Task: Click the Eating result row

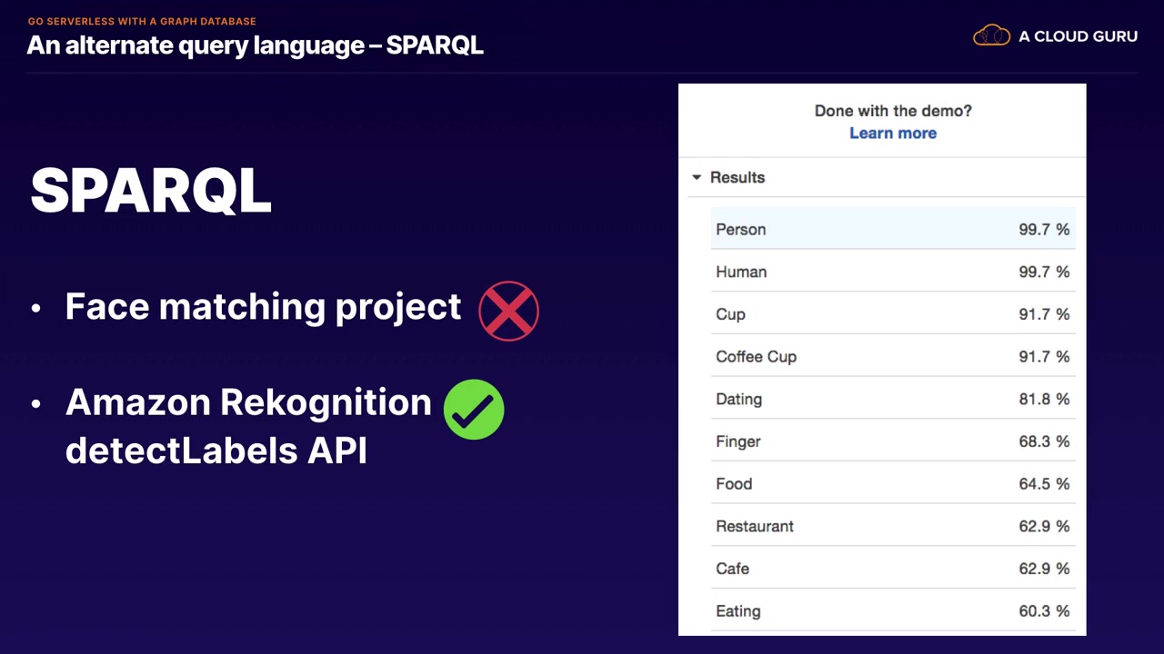Action: (x=892, y=610)
